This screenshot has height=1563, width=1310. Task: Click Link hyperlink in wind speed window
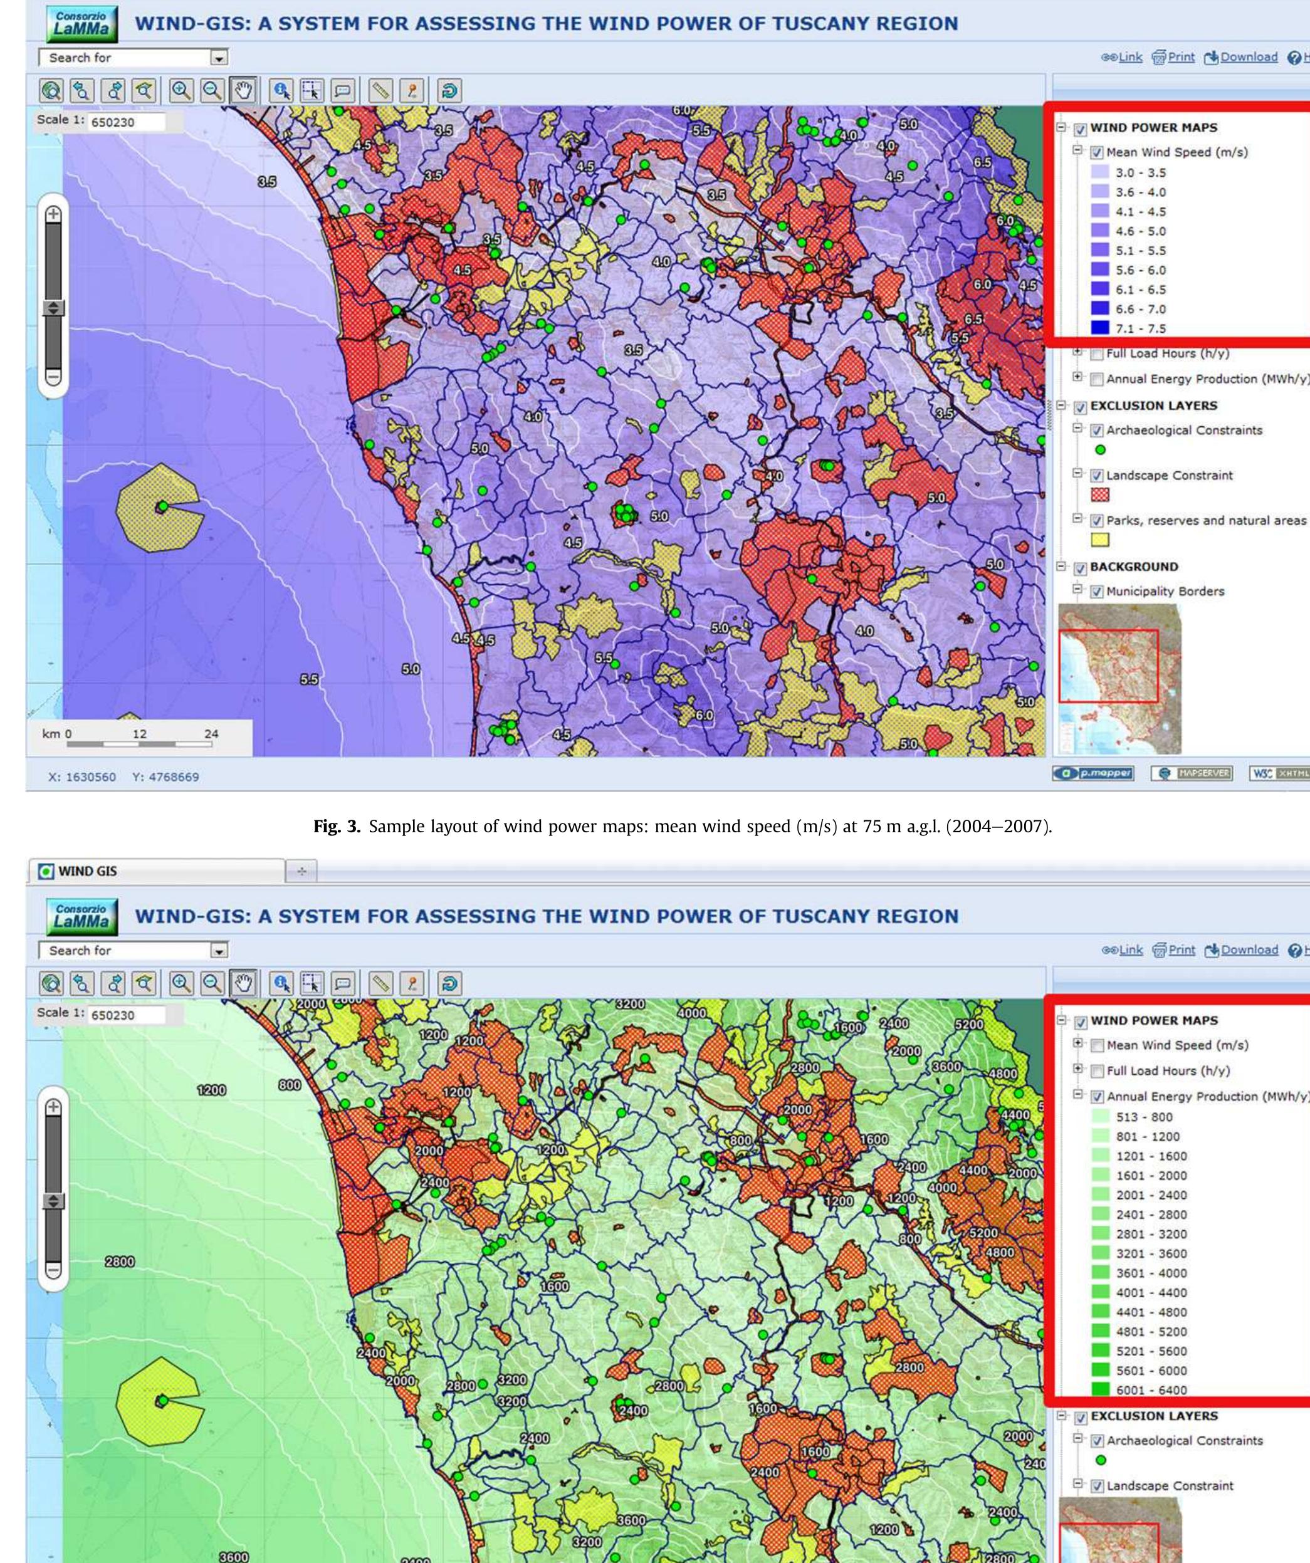[1122, 57]
